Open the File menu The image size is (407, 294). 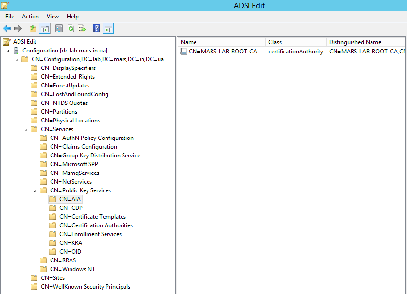(10, 17)
